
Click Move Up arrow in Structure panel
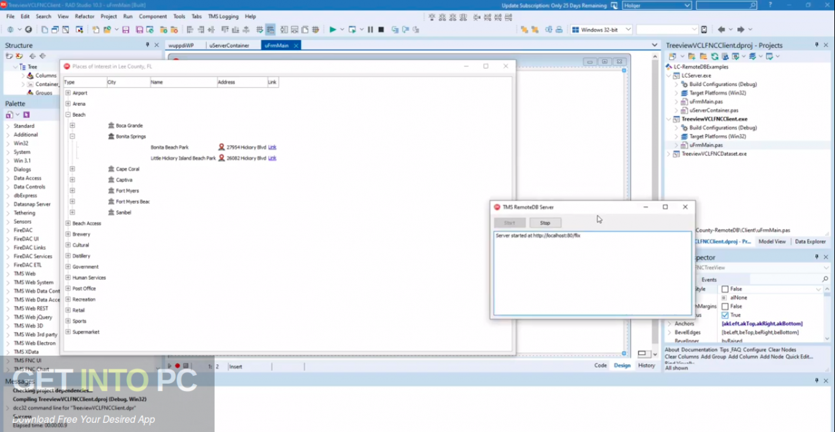[x=32, y=56]
